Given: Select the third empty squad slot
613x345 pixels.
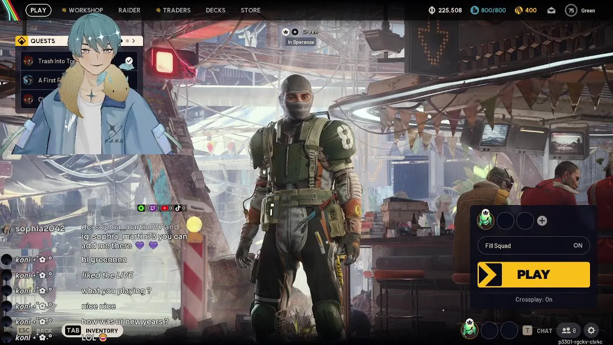Looking at the screenshot, I should [525, 221].
